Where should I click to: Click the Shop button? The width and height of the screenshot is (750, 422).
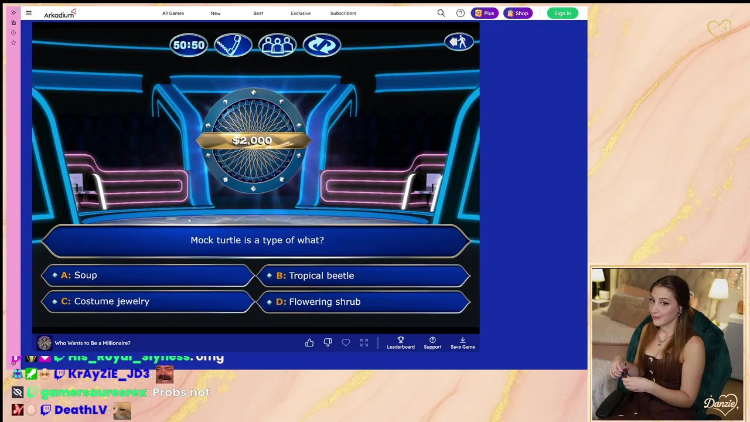click(518, 13)
